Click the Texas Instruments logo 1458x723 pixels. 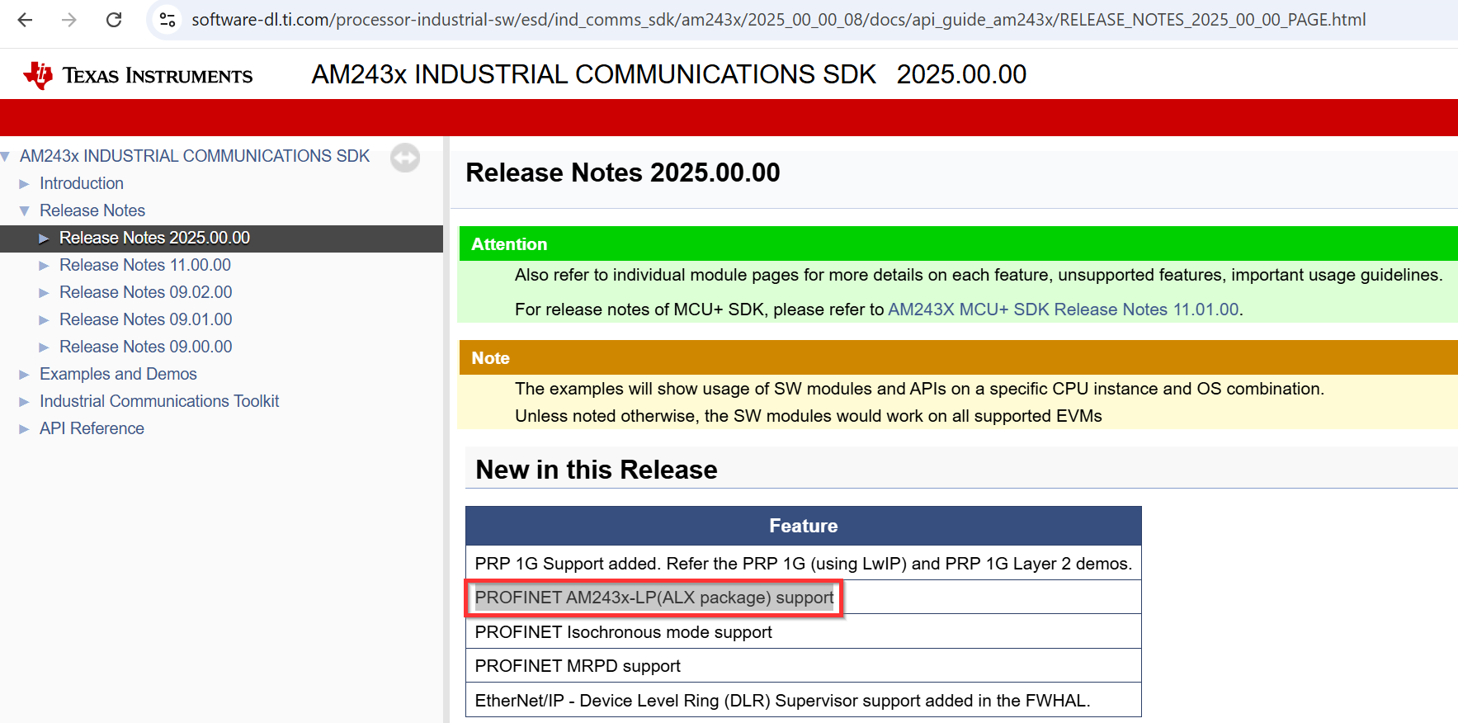click(x=138, y=75)
